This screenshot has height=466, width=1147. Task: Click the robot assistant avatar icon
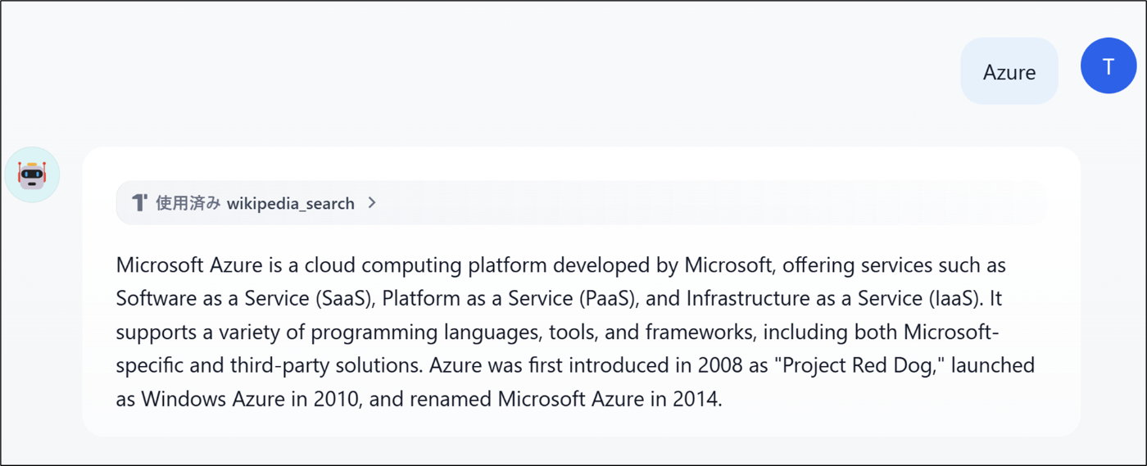pyautogui.click(x=32, y=174)
